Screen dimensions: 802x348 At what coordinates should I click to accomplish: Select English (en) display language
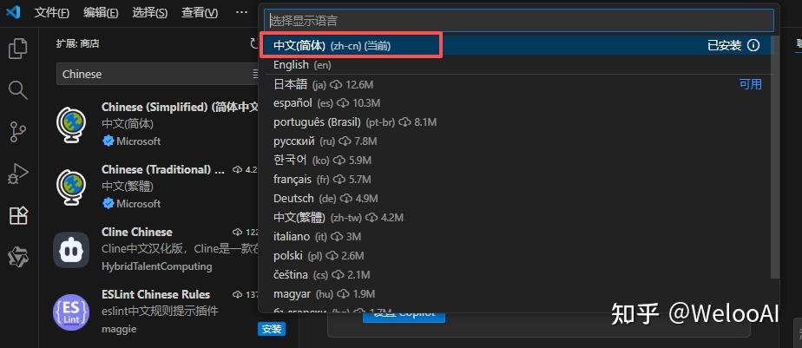(x=518, y=65)
